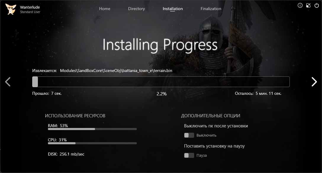
Task: Click the installation progress bar handle
Action: pos(35,82)
